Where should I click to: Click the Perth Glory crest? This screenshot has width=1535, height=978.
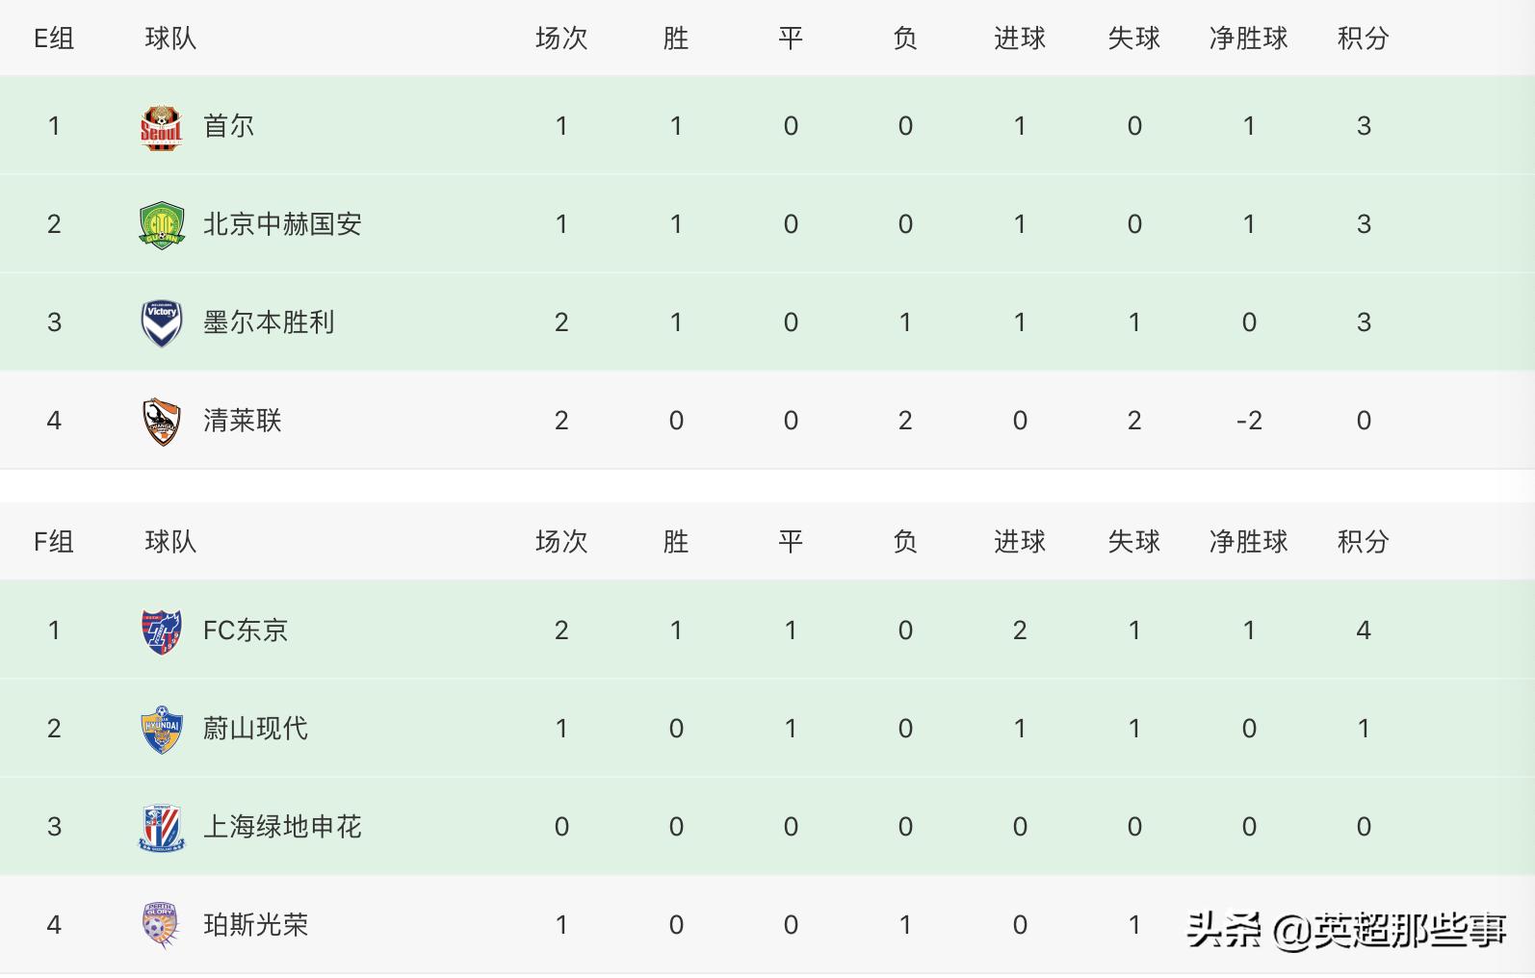tap(161, 925)
